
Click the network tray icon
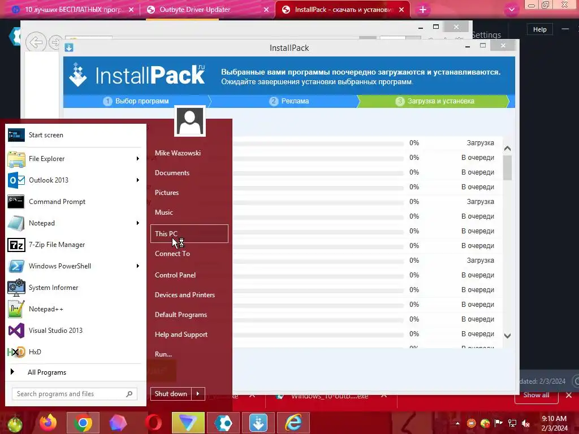(x=512, y=423)
